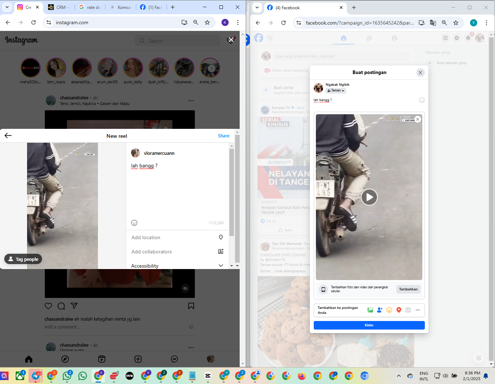This screenshot has width=495, height=384.
Task: Open Google Translate icon in Facebook address bar
Action: click(x=433, y=23)
